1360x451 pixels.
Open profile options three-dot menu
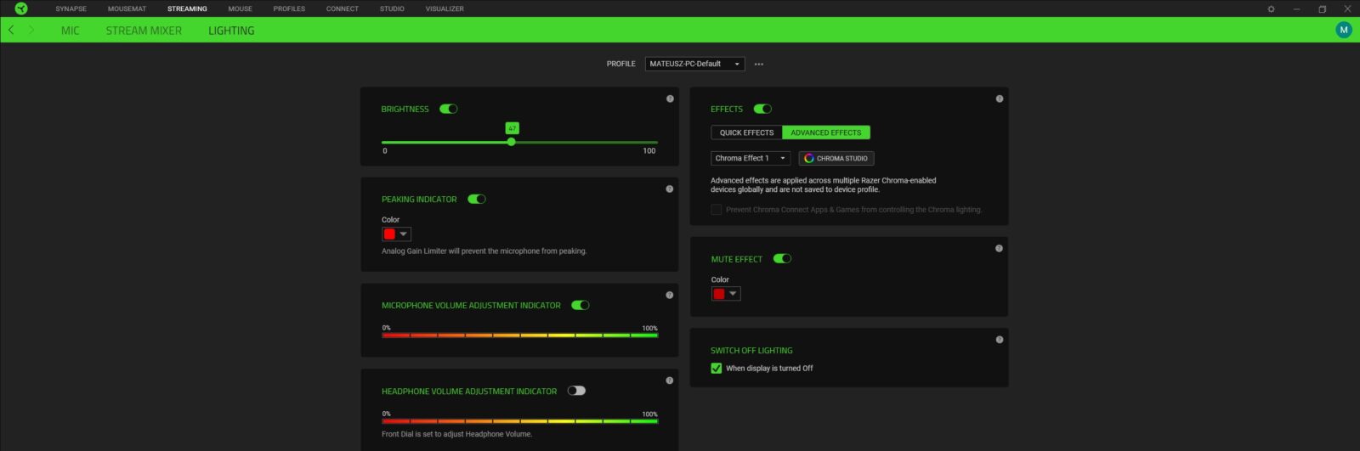pyautogui.click(x=759, y=64)
